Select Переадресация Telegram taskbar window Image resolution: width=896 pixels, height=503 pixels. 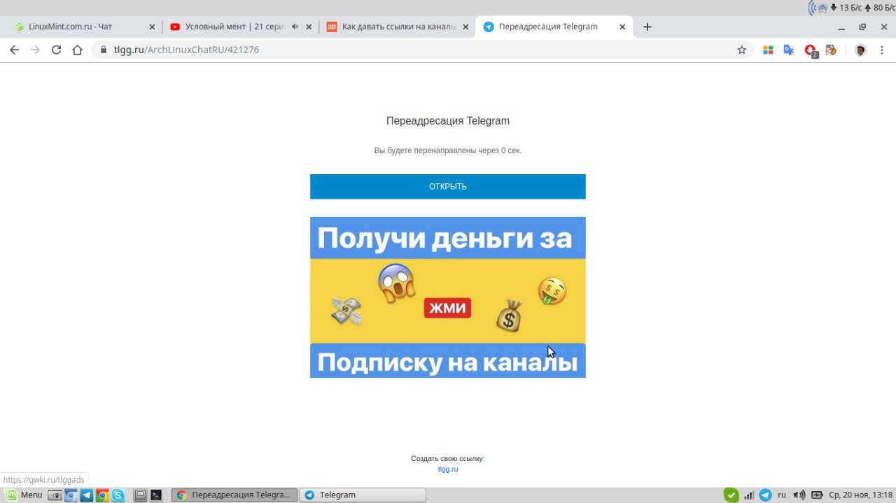[x=234, y=495]
